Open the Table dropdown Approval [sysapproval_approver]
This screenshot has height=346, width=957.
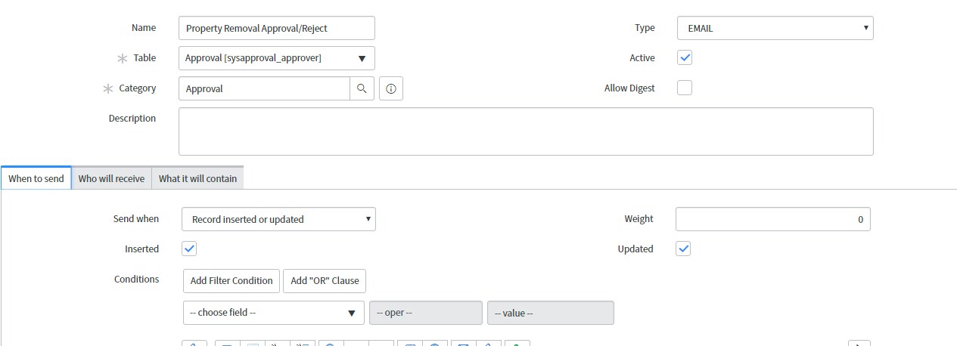point(277,58)
